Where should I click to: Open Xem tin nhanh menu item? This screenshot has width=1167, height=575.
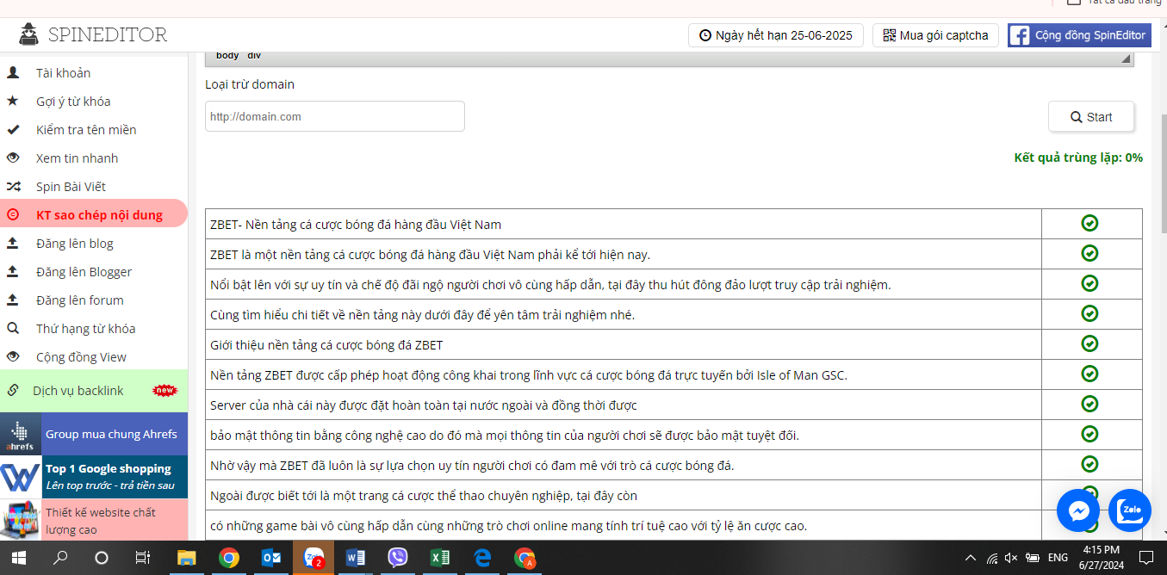point(77,158)
